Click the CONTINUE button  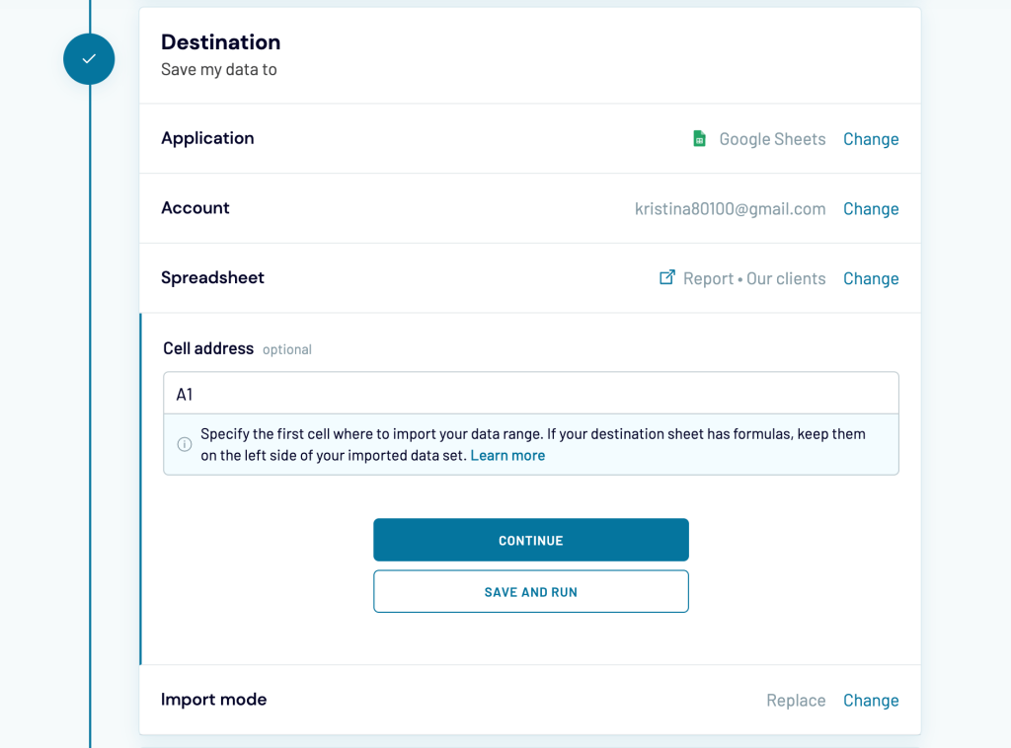coord(530,540)
